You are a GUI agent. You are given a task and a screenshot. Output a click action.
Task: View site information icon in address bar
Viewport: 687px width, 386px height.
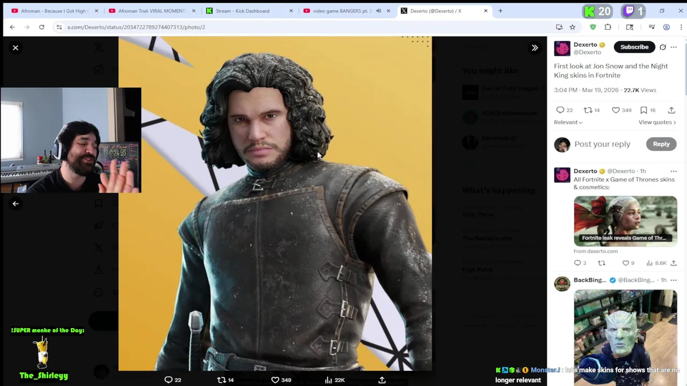pyautogui.click(x=59, y=27)
